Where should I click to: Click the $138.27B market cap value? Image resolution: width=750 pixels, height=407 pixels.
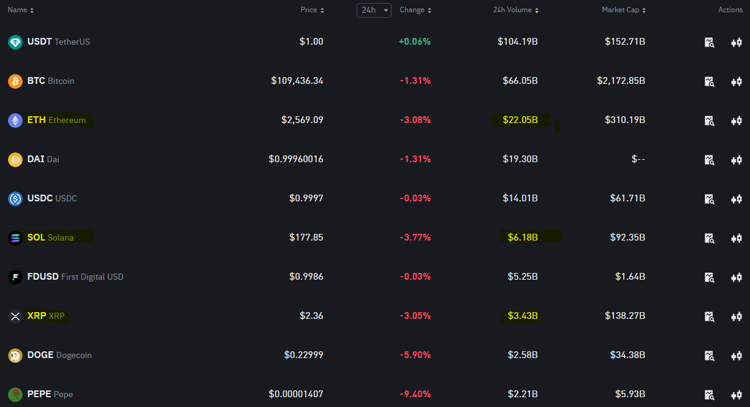(x=625, y=316)
